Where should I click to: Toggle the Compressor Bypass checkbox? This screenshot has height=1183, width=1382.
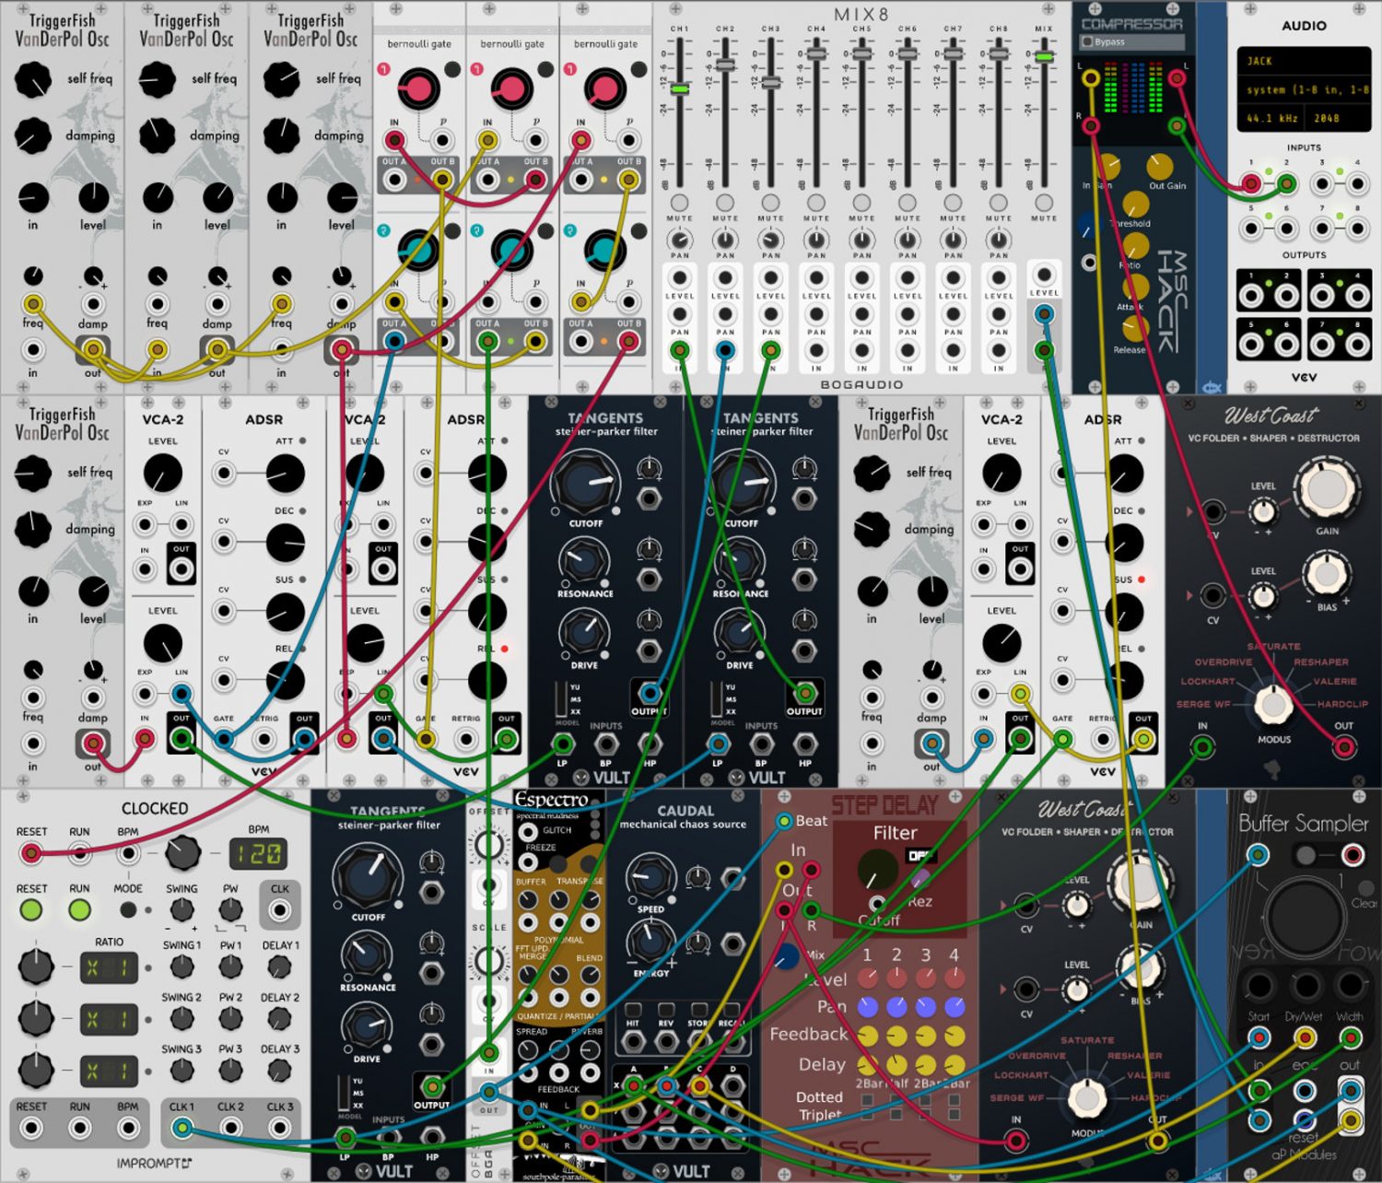tap(1087, 42)
